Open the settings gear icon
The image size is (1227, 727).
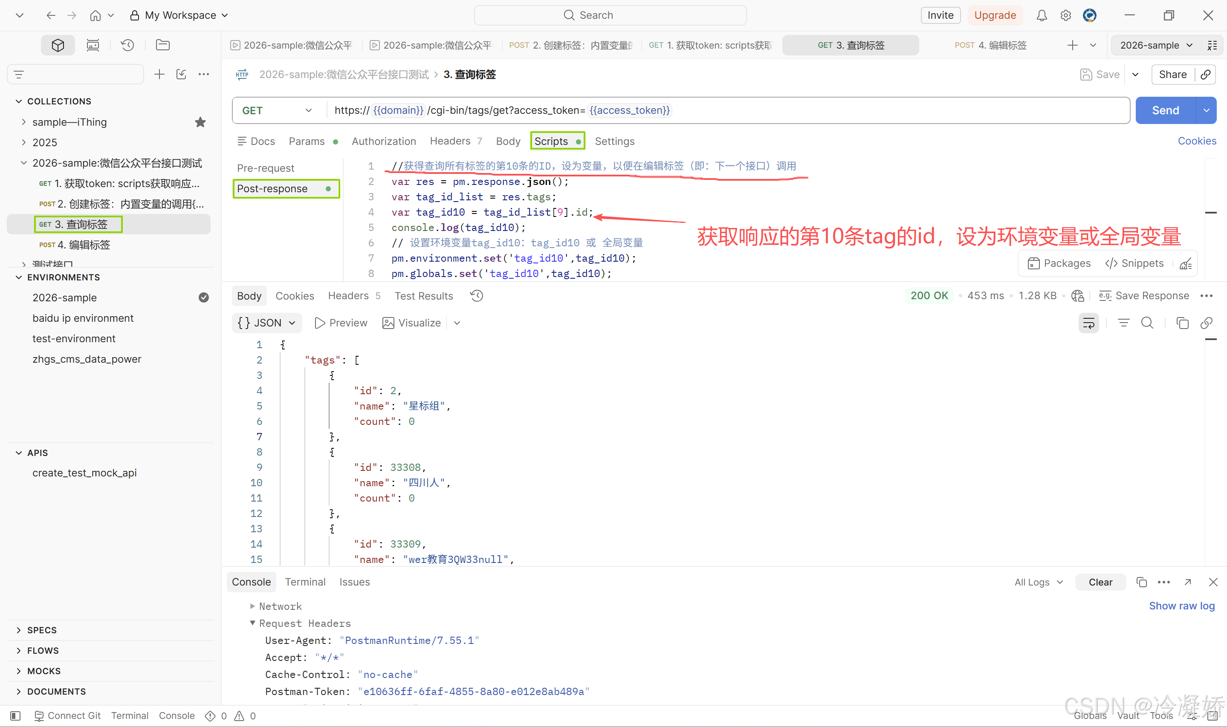(1065, 15)
